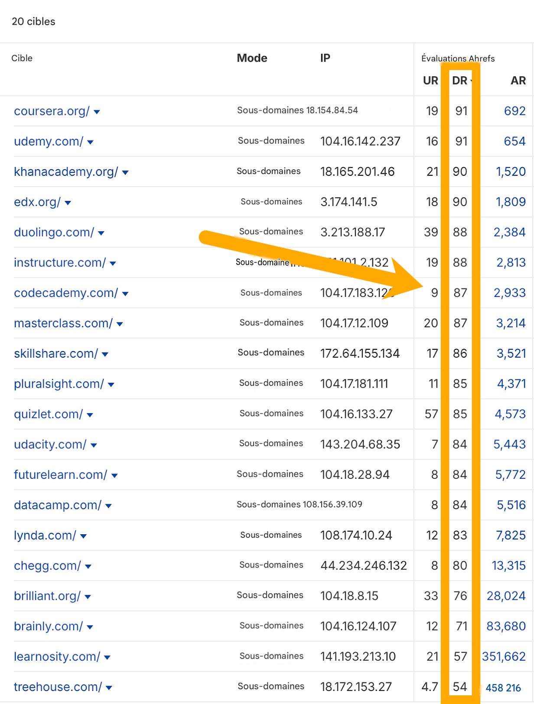Open the khanacademy.org/ target link
This screenshot has width=534, height=704.
point(66,172)
